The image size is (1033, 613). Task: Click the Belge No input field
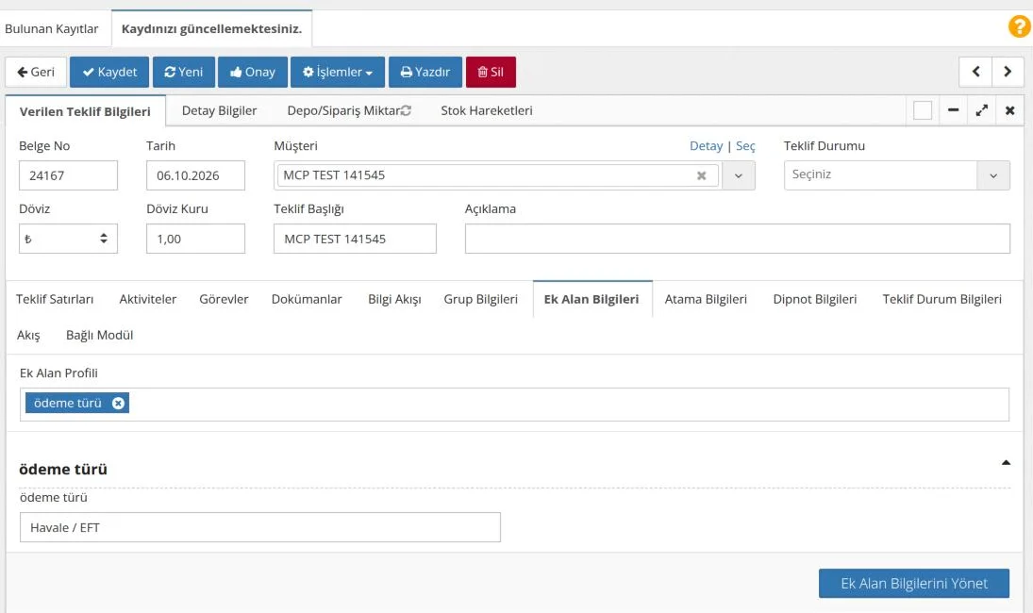point(68,175)
